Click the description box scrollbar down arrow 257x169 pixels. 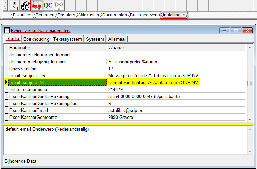[250, 152]
